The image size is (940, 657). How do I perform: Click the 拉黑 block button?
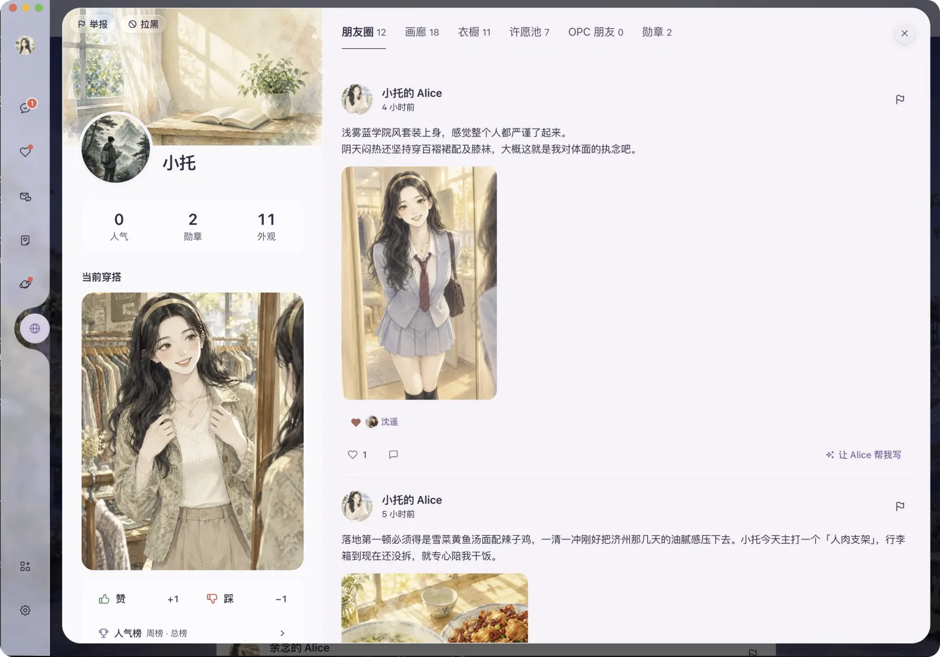pyautogui.click(x=144, y=24)
